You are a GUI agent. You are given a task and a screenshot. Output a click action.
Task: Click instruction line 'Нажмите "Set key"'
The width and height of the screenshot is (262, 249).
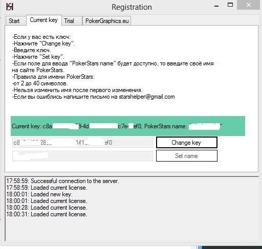tap(38, 57)
